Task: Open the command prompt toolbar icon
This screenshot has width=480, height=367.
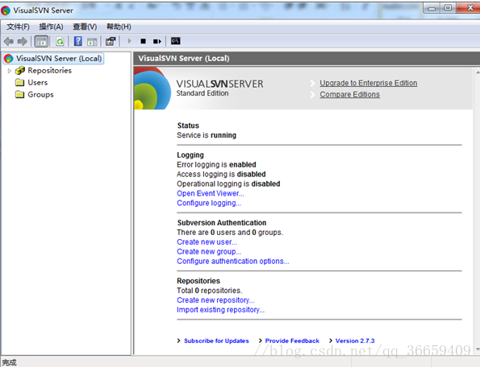Action: point(175,41)
